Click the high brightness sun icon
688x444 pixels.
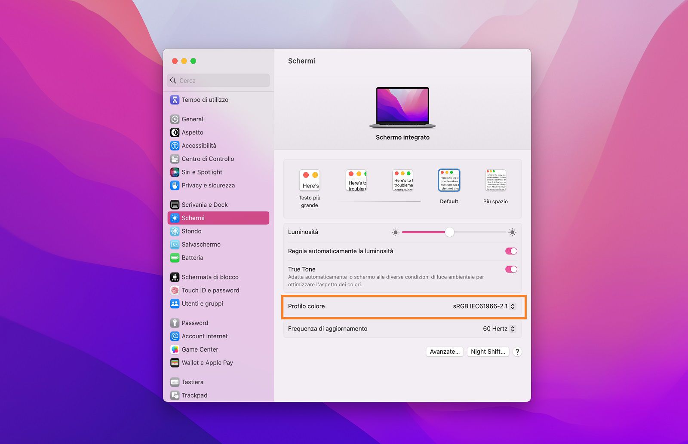coord(512,232)
